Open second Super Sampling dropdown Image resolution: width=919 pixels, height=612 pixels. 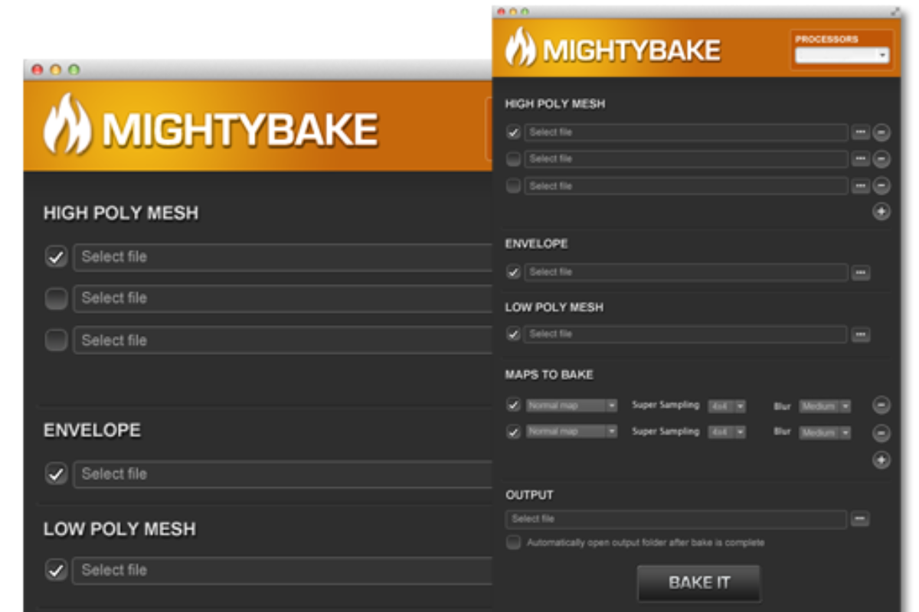(727, 432)
